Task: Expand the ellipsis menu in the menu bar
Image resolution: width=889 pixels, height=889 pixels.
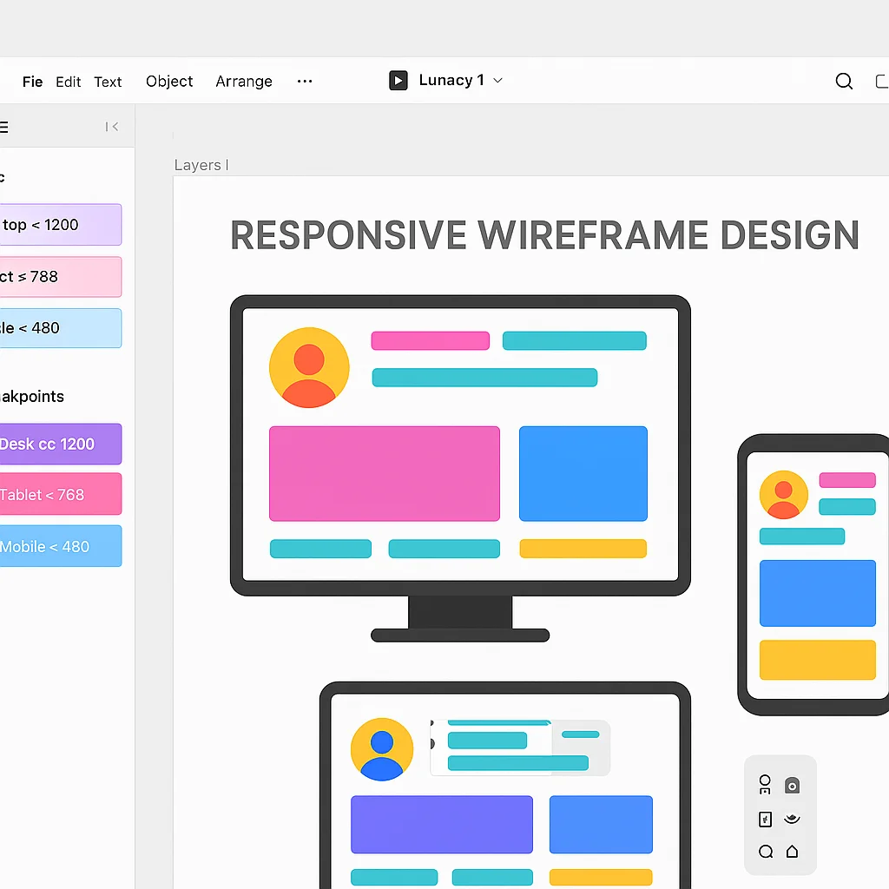Action: [x=304, y=81]
